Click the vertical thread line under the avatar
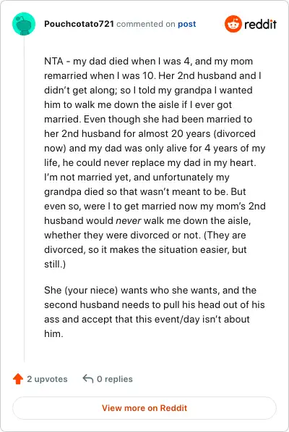The image size is (289, 432). point(24,199)
